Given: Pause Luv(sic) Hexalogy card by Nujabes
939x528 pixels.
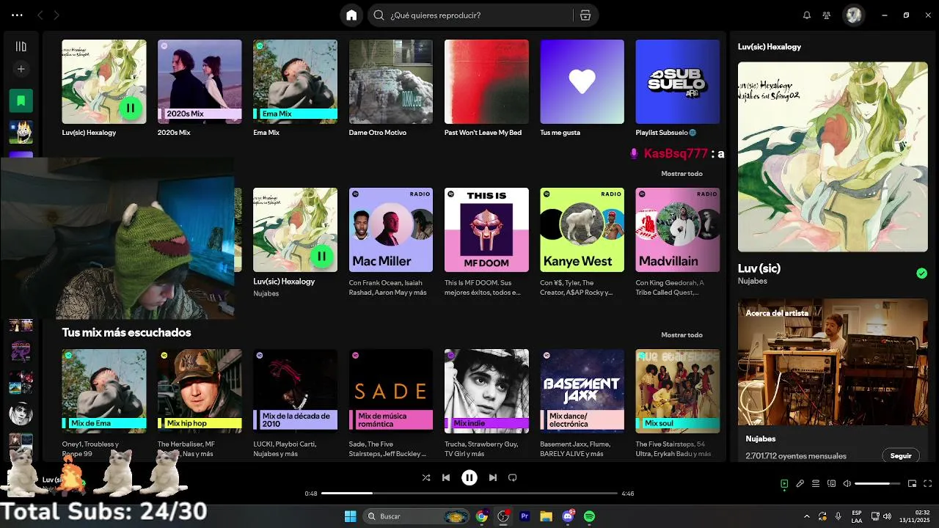Looking at the screenshot, I should (321, 256).
